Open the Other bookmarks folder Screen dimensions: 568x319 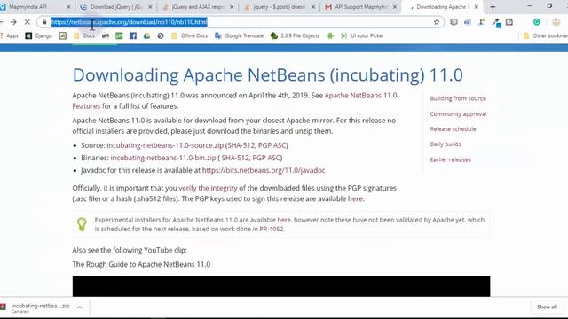[x=546, y=35]
